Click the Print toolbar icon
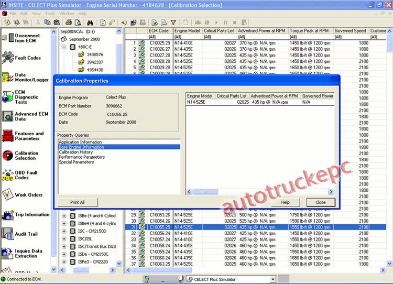The image size is (393, 284). point(69,23)
